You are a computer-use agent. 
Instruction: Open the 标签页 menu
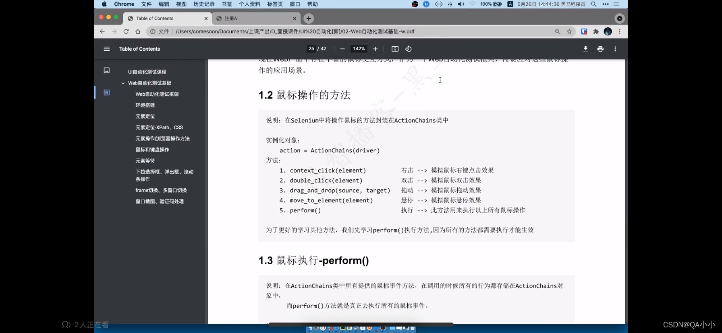[275, 4]
